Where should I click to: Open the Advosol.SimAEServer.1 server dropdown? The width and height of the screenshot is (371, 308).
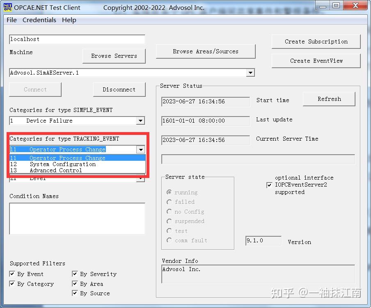pyautogui.click(x=250, y=73)
